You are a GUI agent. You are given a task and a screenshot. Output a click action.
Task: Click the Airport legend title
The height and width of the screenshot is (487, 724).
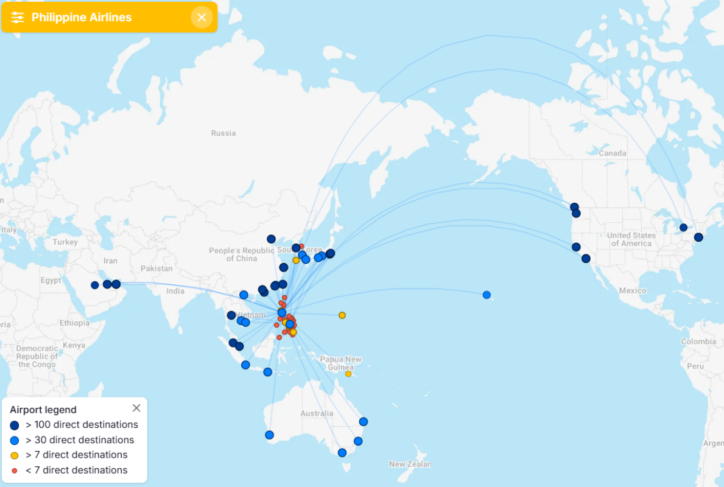coord(43,410)
